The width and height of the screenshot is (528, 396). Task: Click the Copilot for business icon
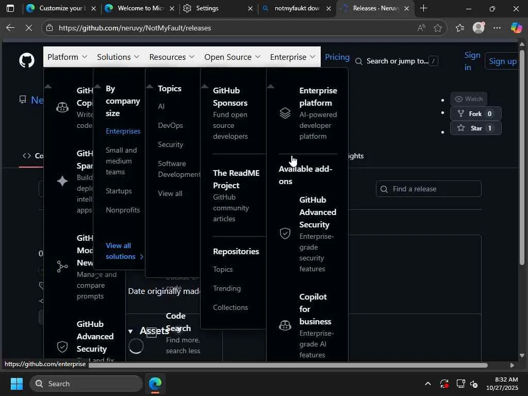(x=285, y=325)
